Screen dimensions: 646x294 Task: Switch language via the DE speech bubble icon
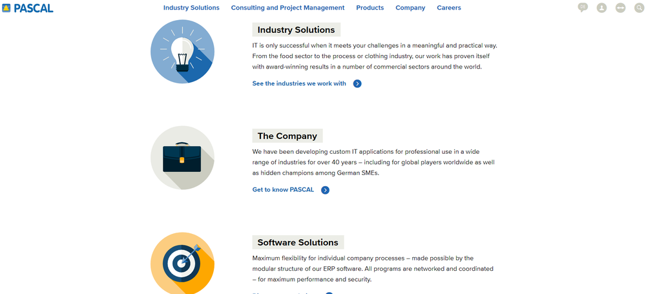coord(583,7)
